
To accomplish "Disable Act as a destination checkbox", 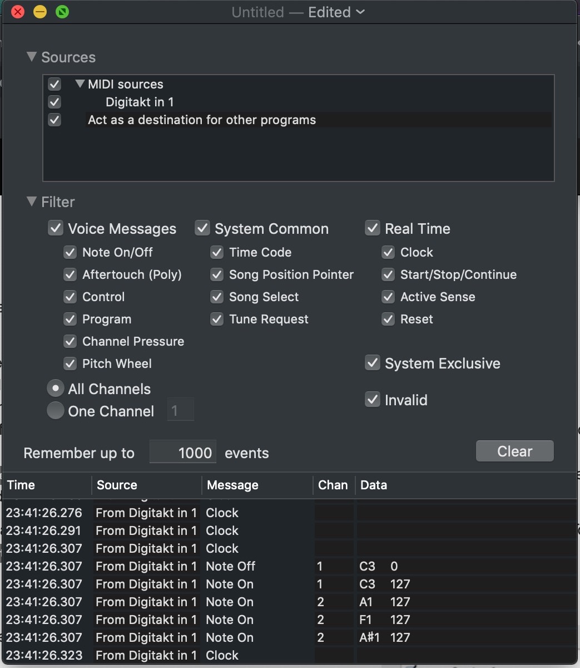I will pyautogui.click(x=54, y=120).
